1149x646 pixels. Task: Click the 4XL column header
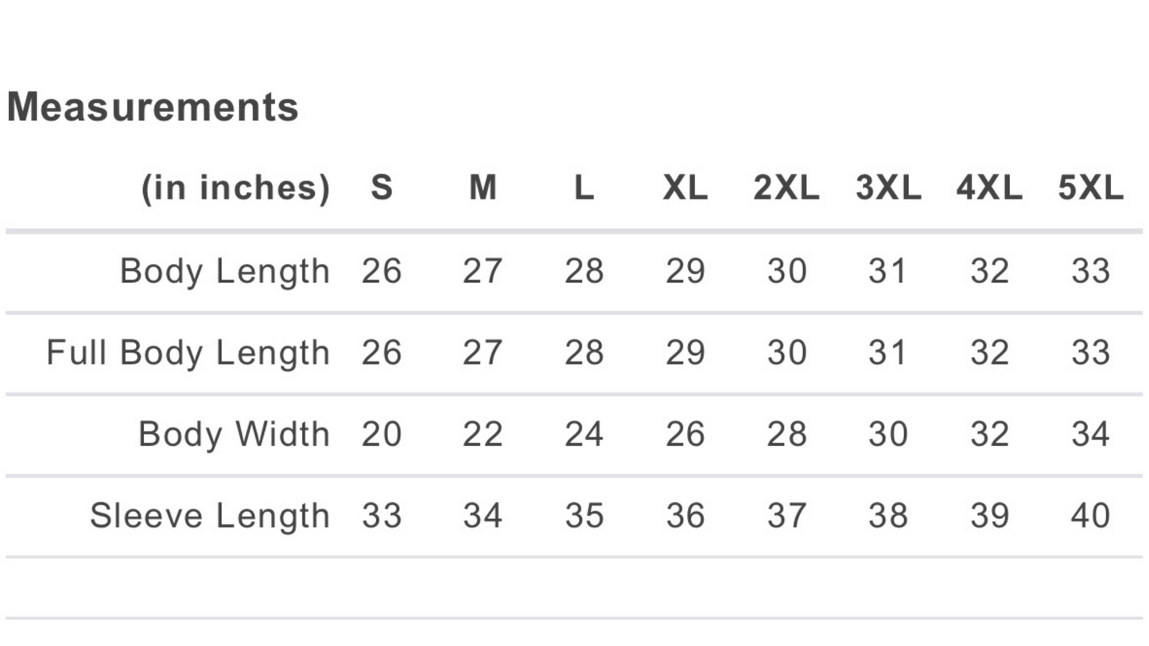pyautogui.click(x=989, y=188)
